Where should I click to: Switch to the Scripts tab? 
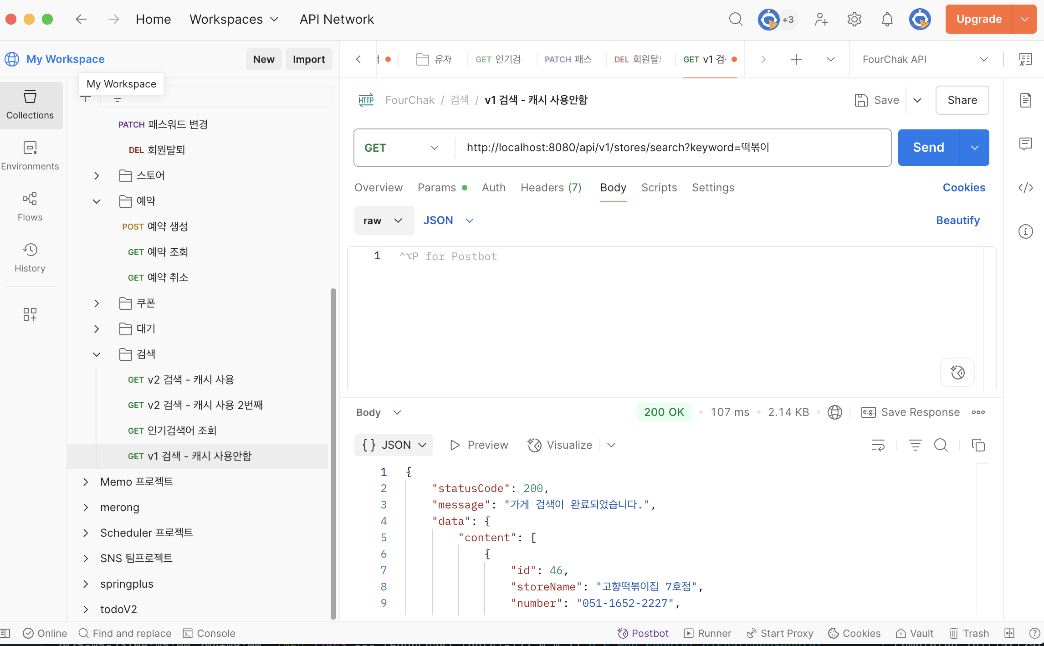click(x=659, y=188)
